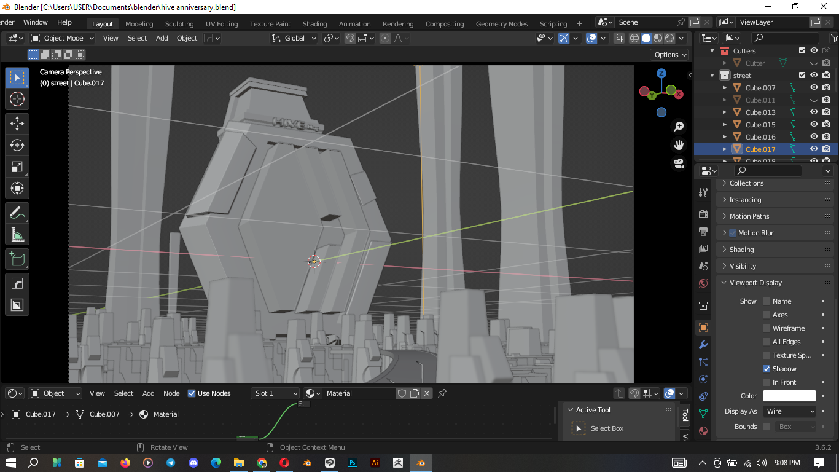Click the Windows Start button

tap(11, 463)
